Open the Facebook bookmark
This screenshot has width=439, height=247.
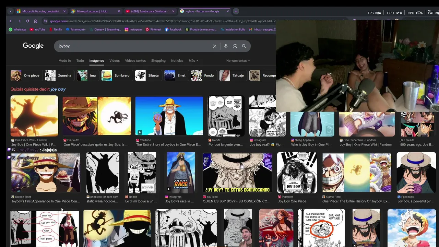pos(173,30)
